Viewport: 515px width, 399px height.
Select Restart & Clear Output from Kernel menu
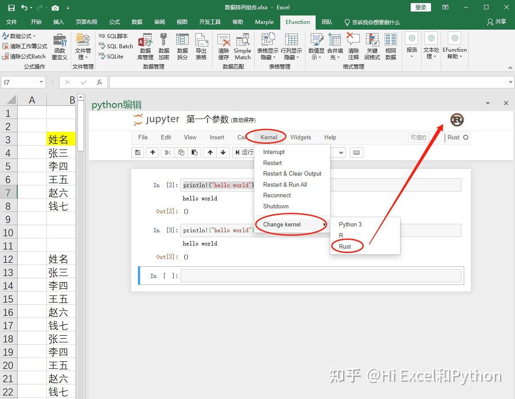[292, 173]
